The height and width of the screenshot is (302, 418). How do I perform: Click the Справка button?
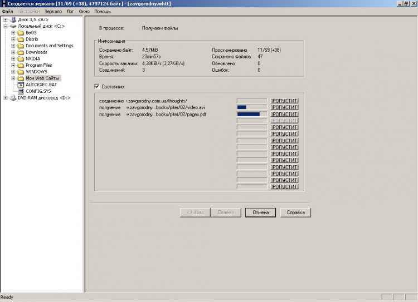click(295, 212)
